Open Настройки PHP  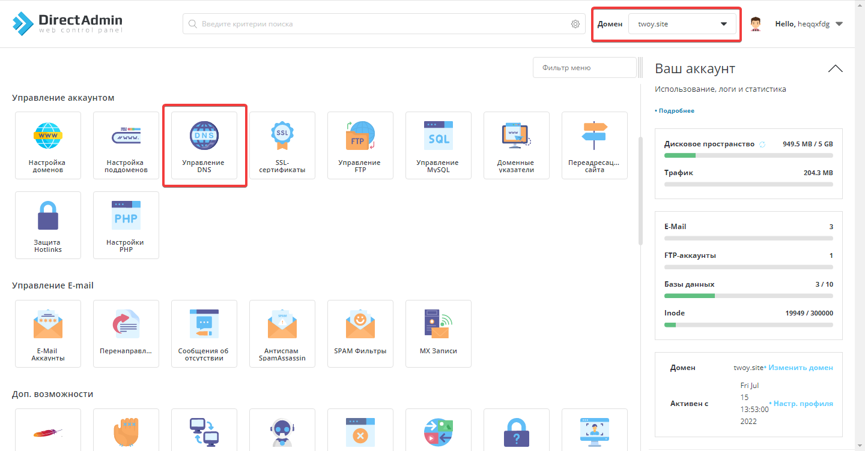coord(126,225)
